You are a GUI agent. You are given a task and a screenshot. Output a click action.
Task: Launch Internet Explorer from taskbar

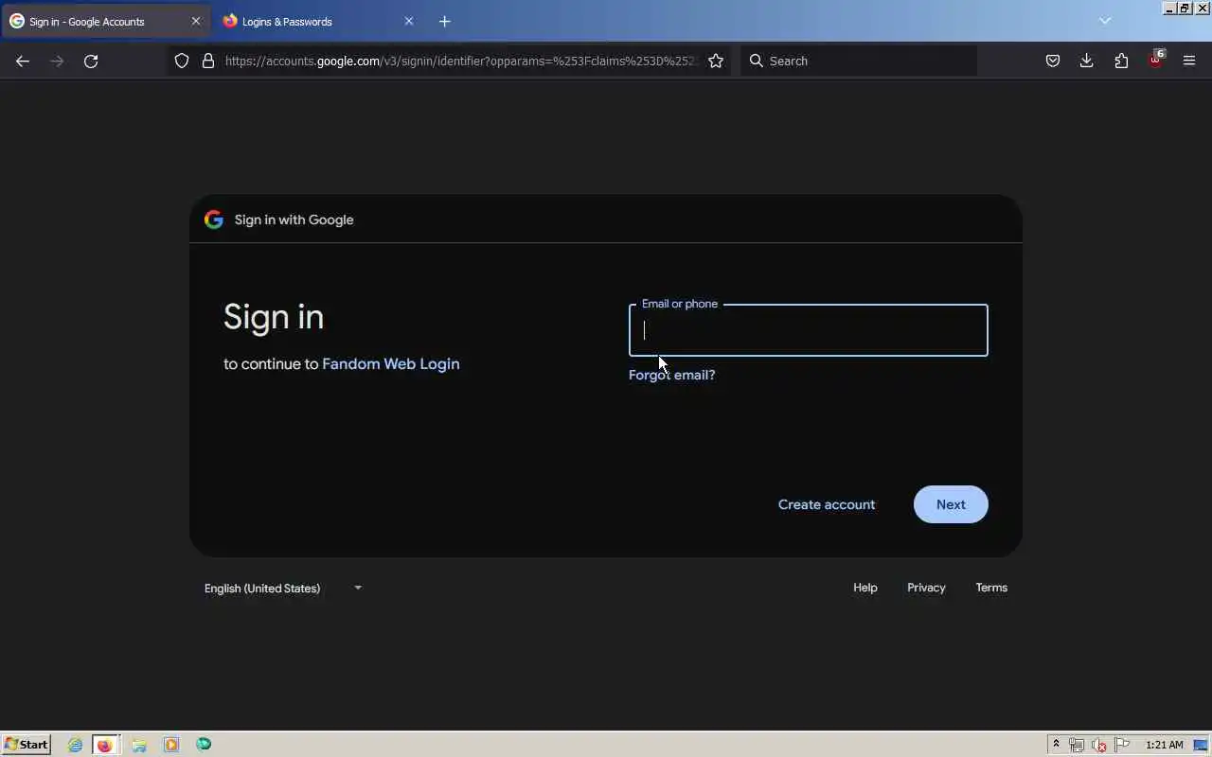(75, 745)
